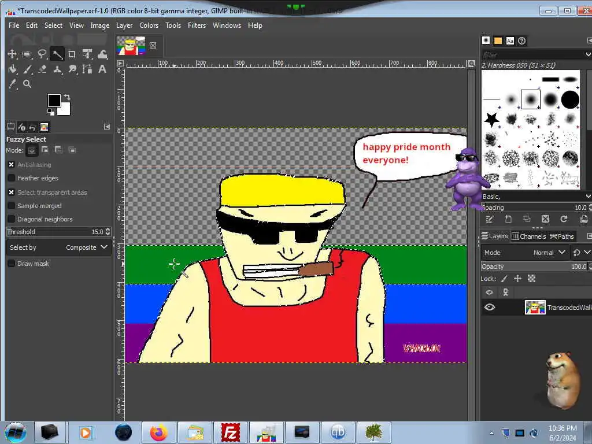Open Firefox from the taskbar

(158, 432)
